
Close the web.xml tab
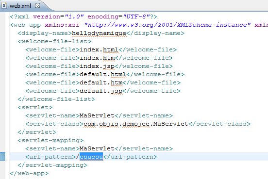click(37, 6)
